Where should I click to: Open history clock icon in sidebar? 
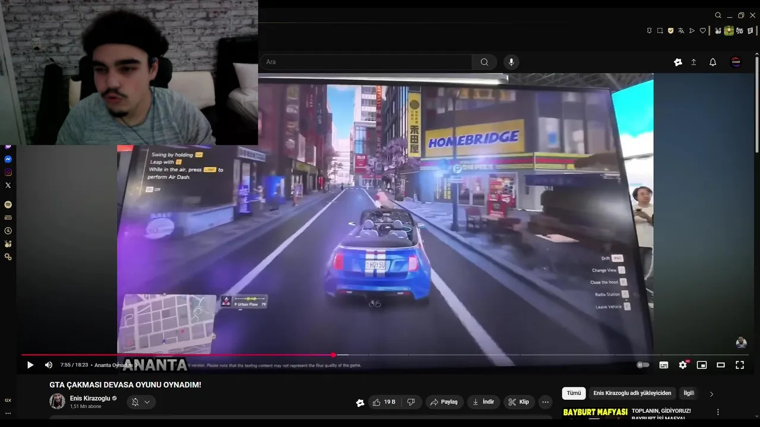coord(8,231)
